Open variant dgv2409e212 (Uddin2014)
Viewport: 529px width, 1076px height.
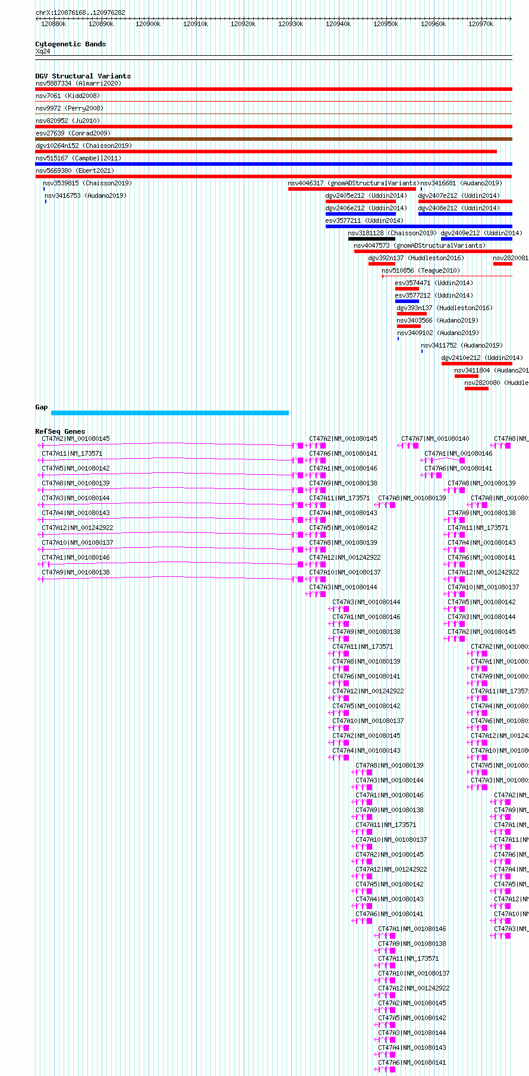point(477,239)
